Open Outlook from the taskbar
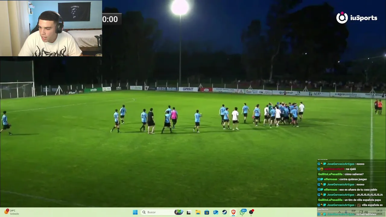Image resolution: width=386 pixels, height=217 pixels. (x=216, y=212)
